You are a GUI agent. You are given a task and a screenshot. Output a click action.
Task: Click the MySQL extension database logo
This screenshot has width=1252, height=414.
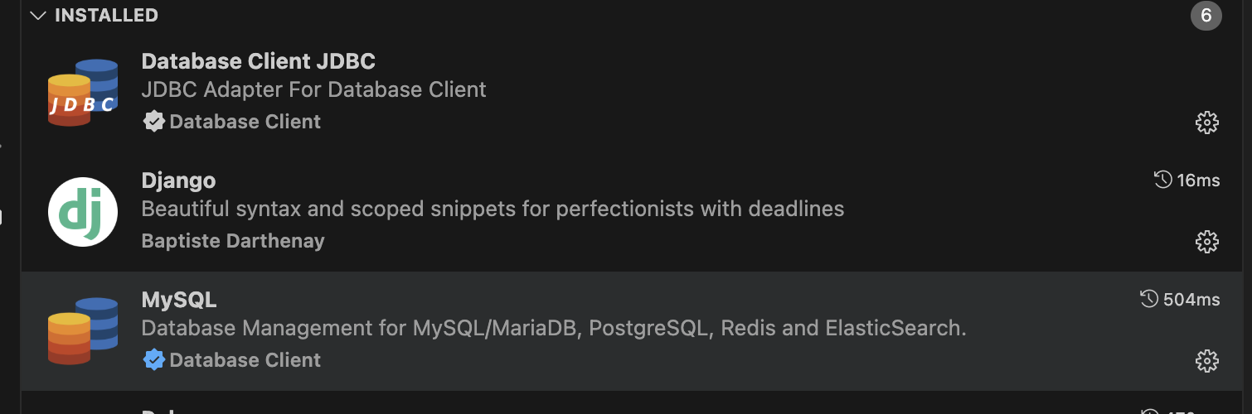click(82, 331)
